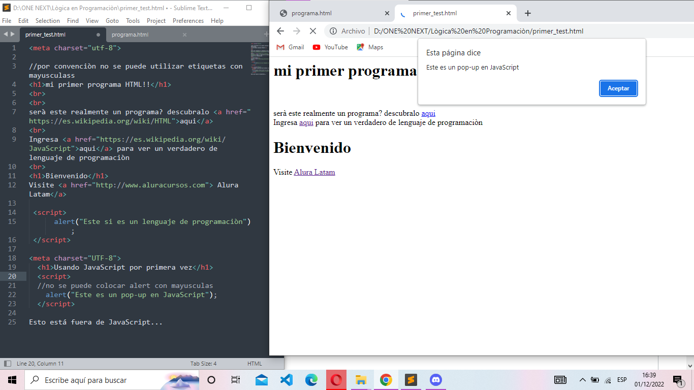Open Cortana circle icon in taskbar

click(211, 380)
